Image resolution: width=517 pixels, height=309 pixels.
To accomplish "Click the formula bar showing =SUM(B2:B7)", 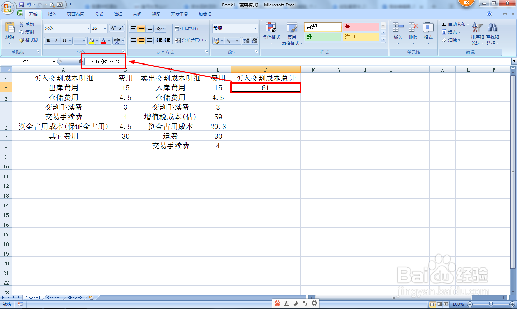I will point(298,62).
